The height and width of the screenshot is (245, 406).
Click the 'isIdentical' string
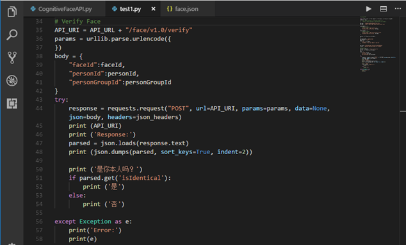[142, 178]
